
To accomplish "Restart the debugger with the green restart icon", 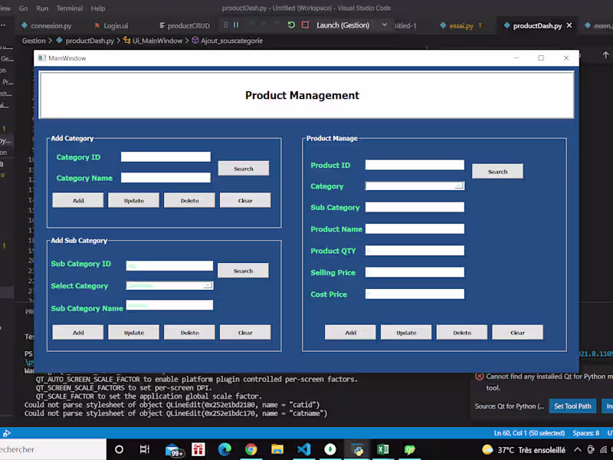I will tap(292, 24).
